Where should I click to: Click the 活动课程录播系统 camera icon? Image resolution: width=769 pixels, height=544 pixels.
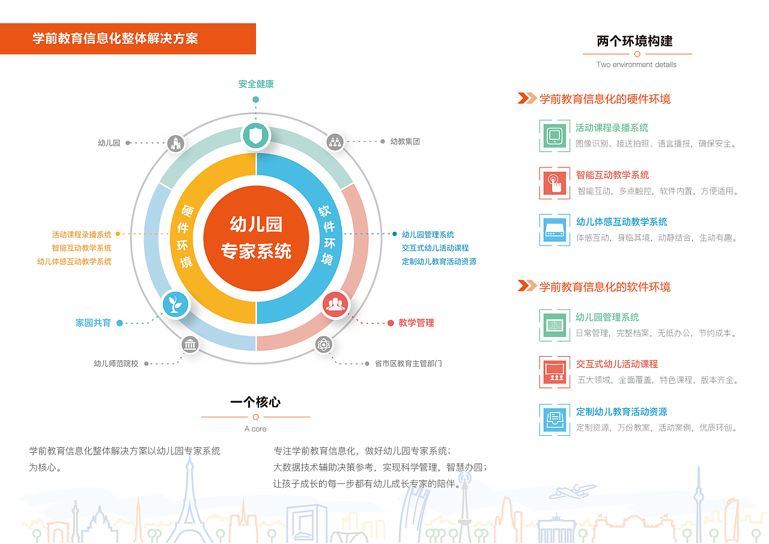pos(553,137)
